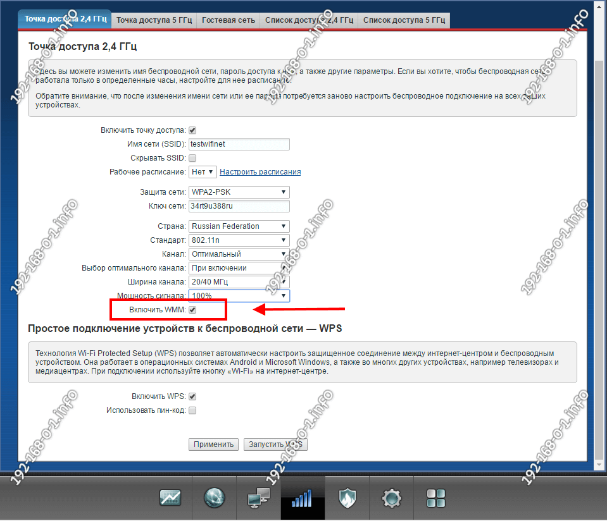
Task: Open the home network computers icon
Action: (259, 498)
